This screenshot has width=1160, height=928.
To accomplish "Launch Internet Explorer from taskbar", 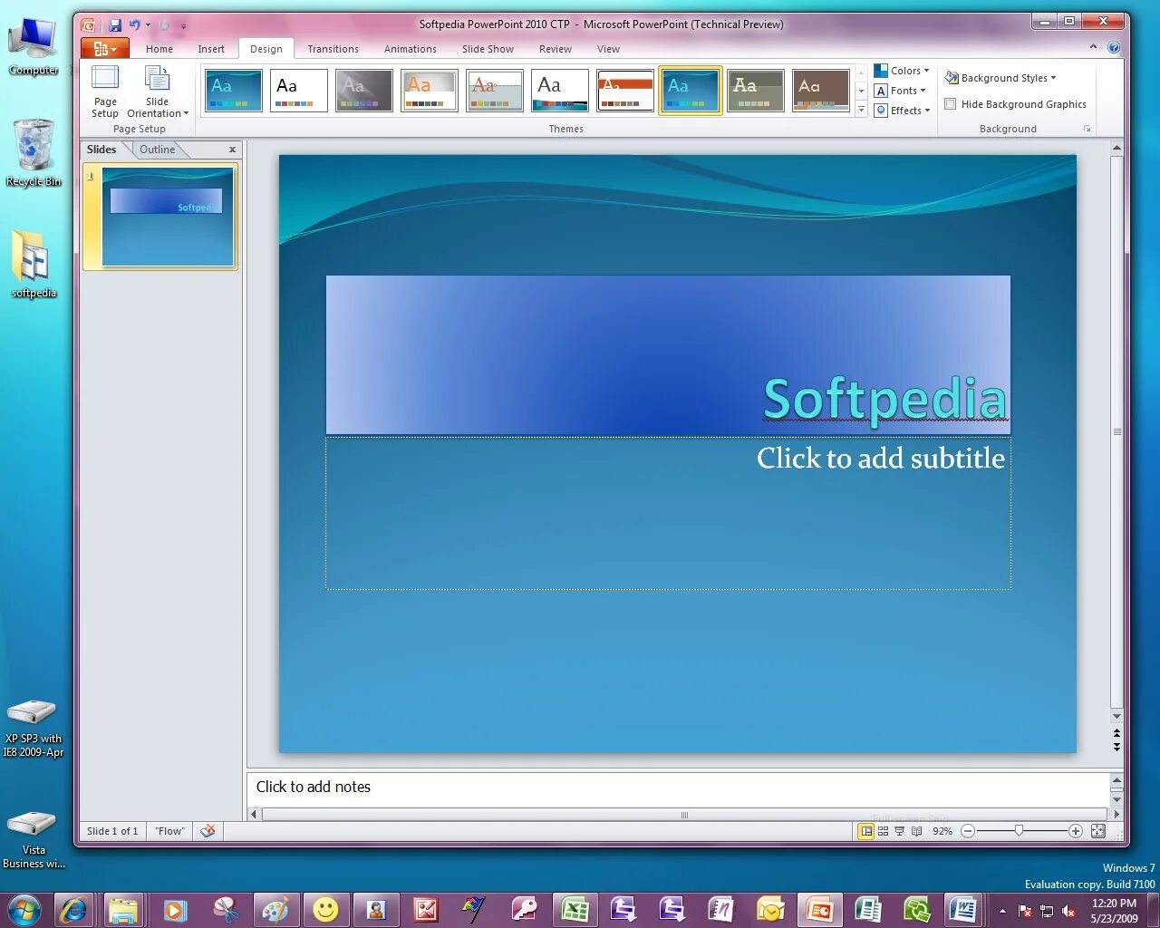I will point(73,909).
